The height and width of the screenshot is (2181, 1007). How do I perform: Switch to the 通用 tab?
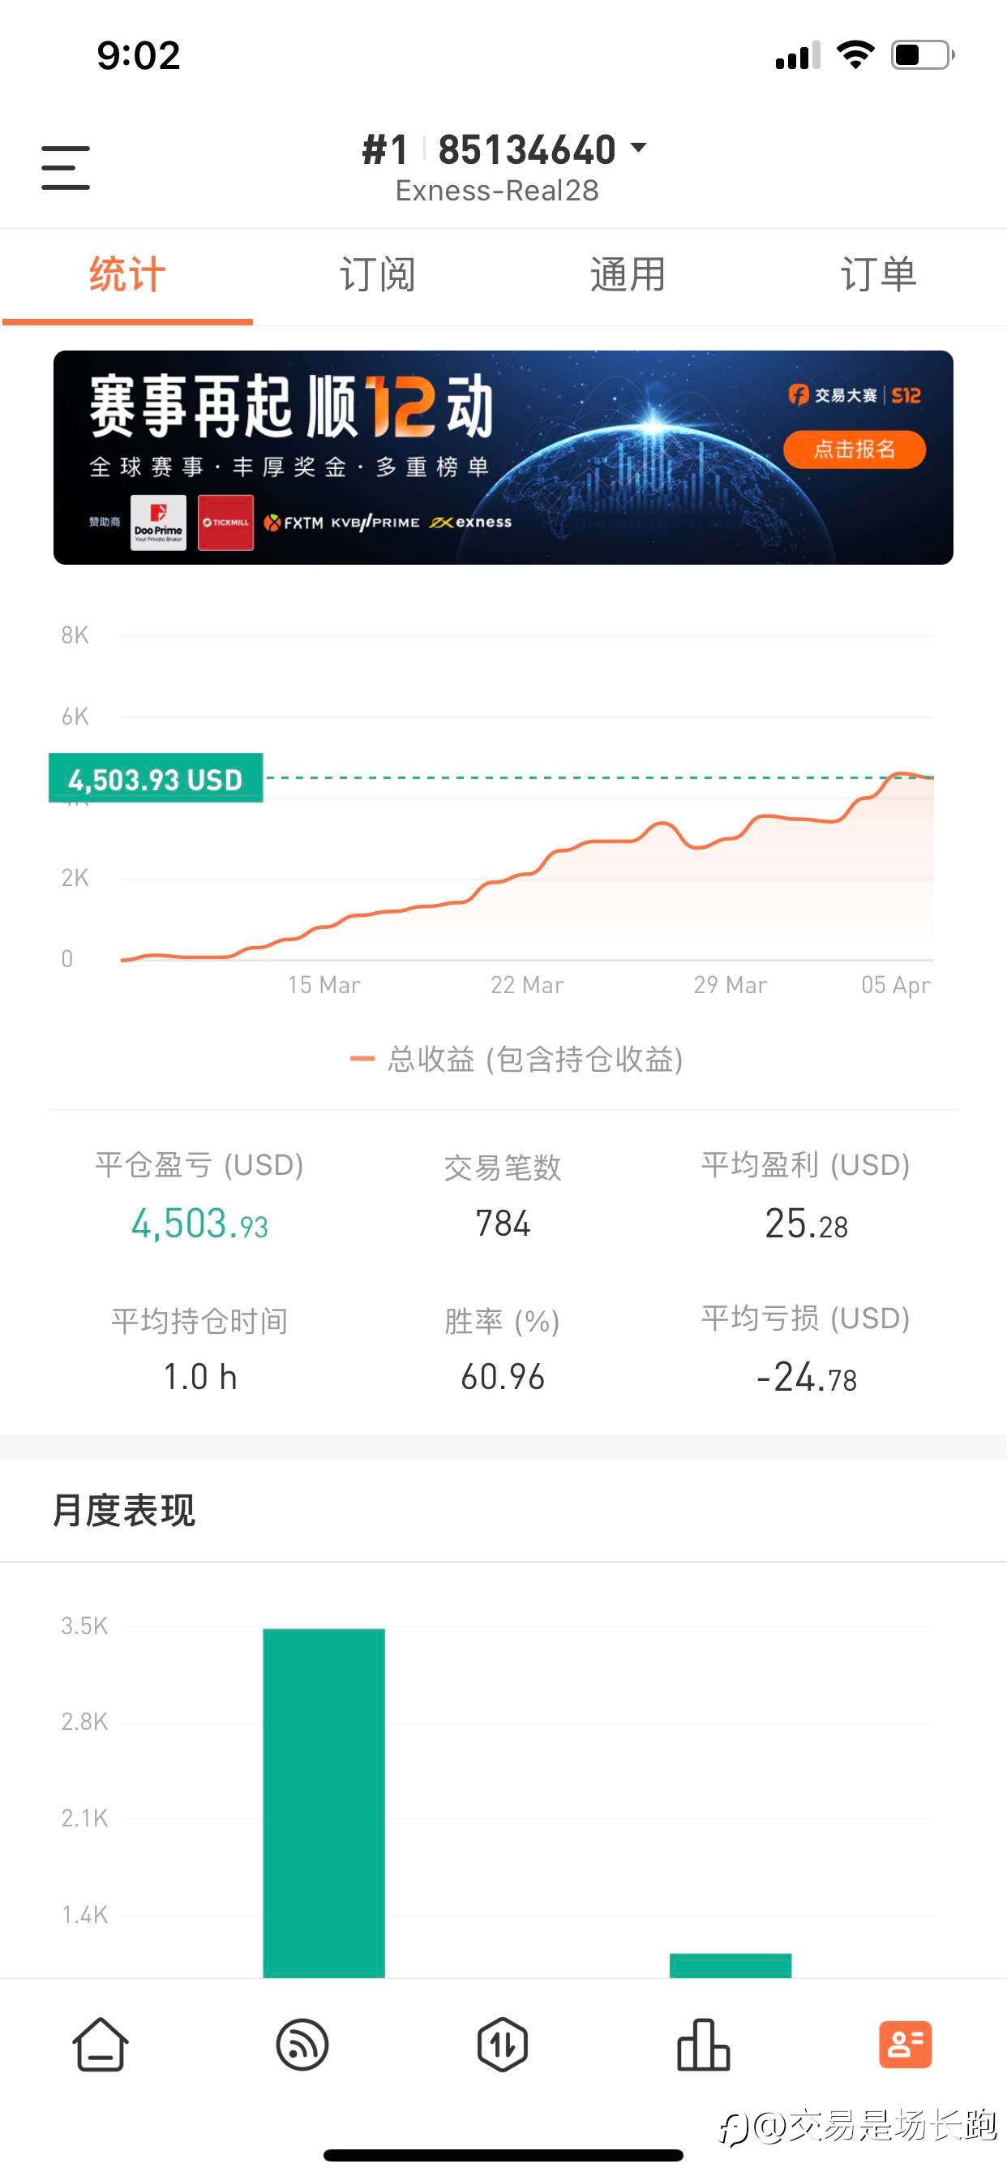coord(628,274)
